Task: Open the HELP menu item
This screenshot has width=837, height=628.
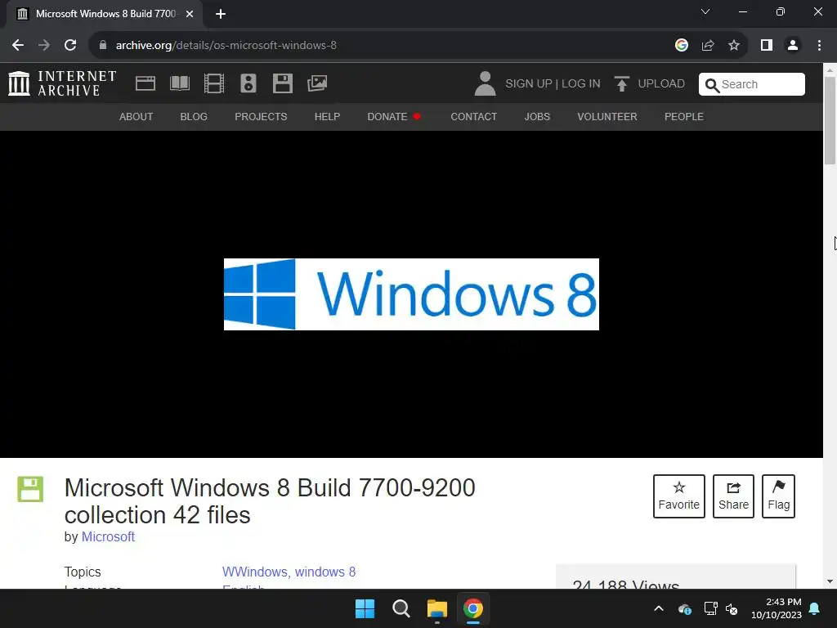Action: coord(327,116)
